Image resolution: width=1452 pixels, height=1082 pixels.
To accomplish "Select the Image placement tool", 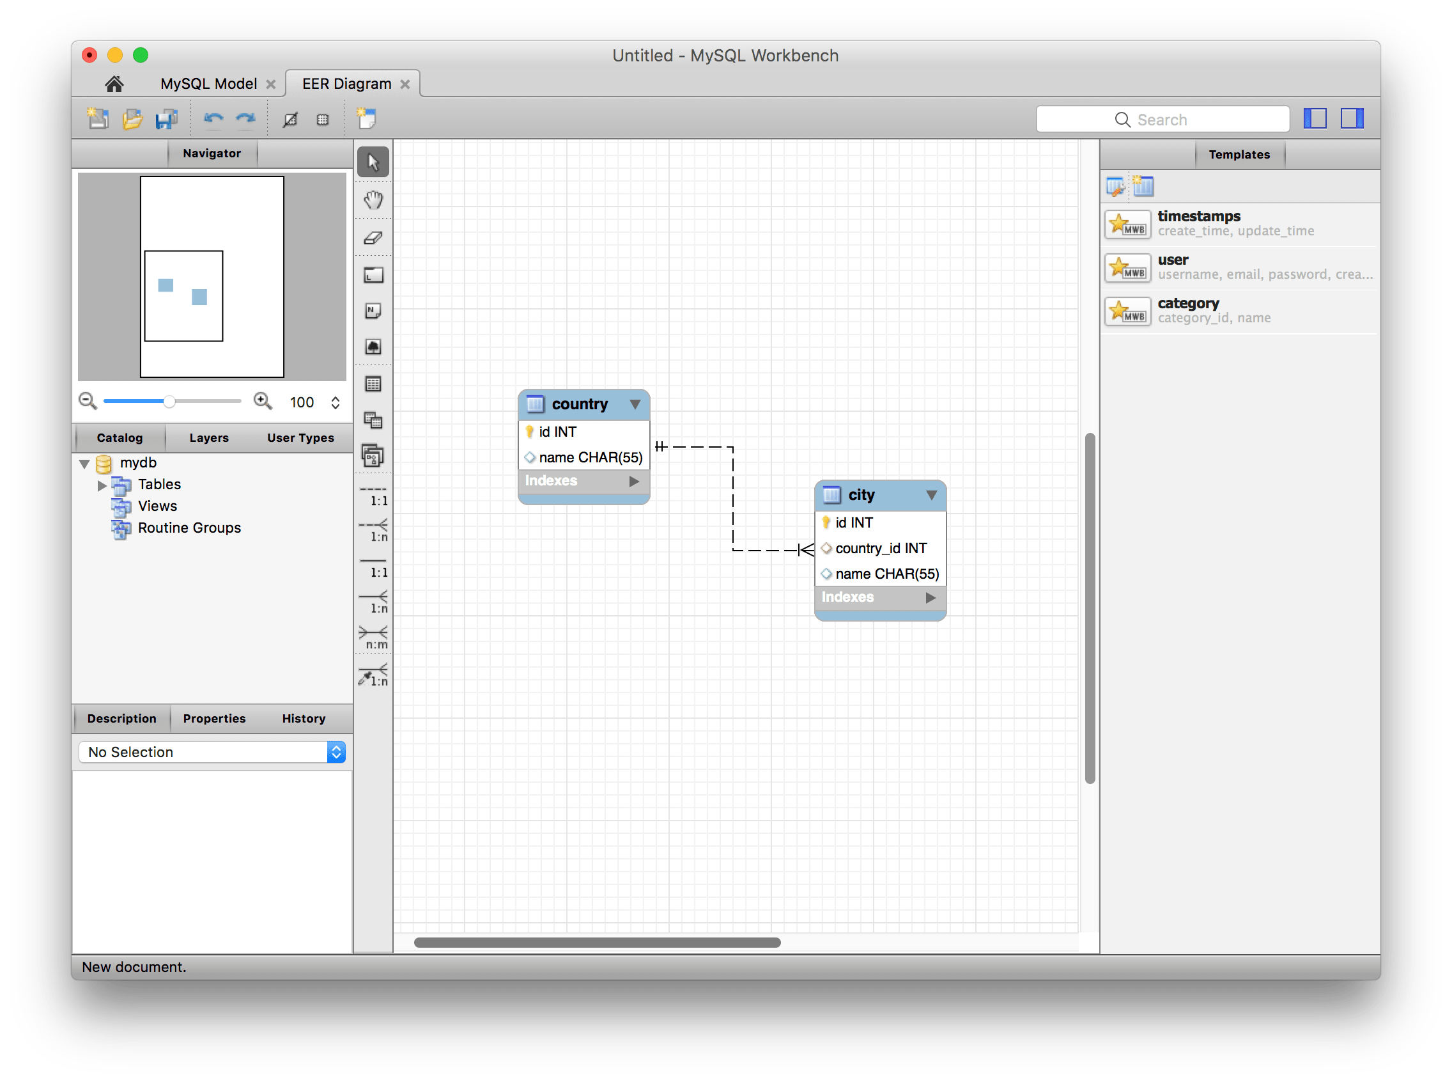I will pos(373,347).
